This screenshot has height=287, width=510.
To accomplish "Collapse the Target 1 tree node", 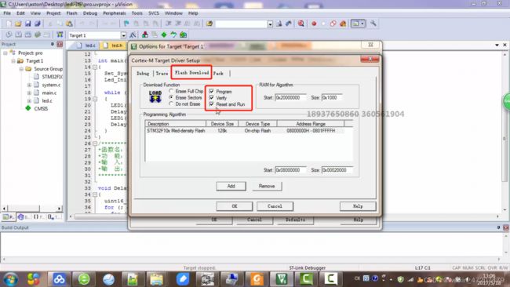I will point(13,61).
